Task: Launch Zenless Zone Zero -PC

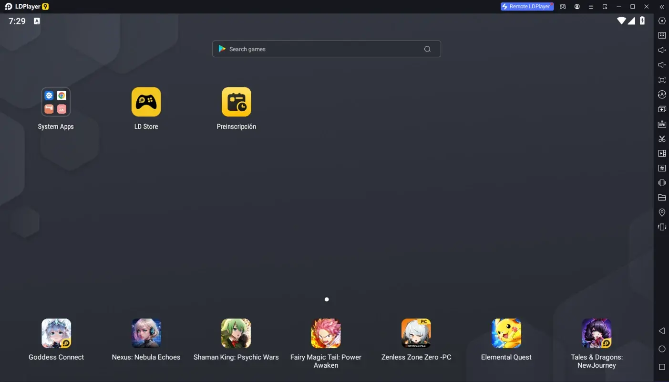Action: 416,333
